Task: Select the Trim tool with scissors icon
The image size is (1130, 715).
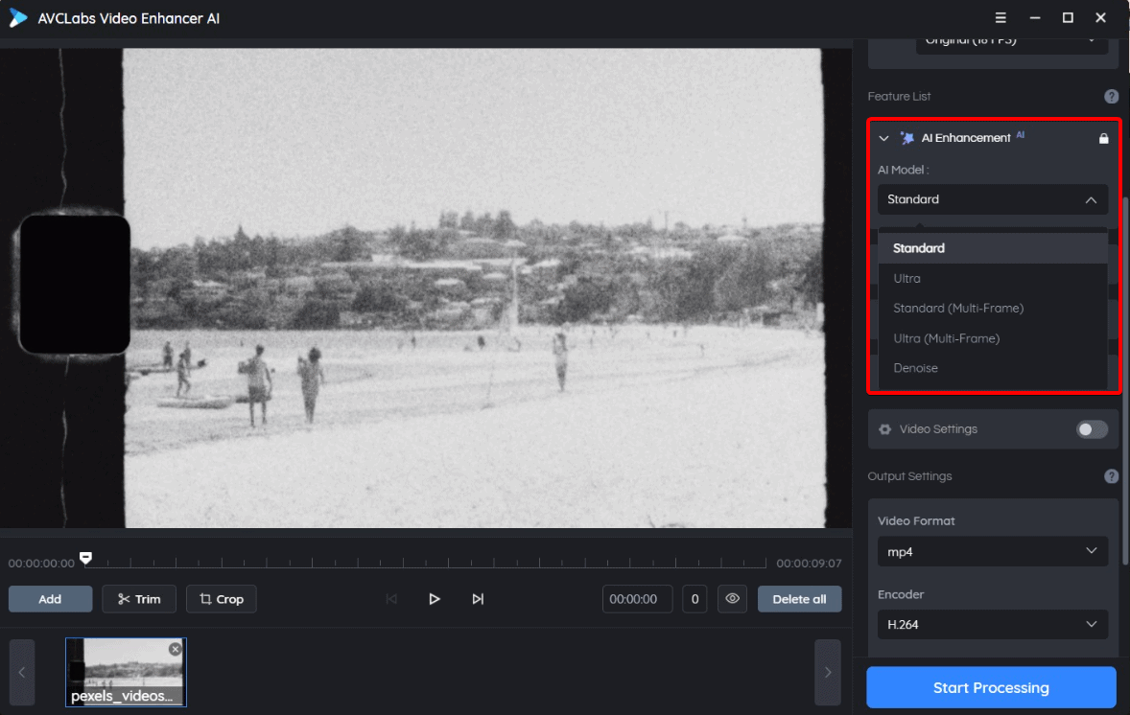Action: point(138,598)
